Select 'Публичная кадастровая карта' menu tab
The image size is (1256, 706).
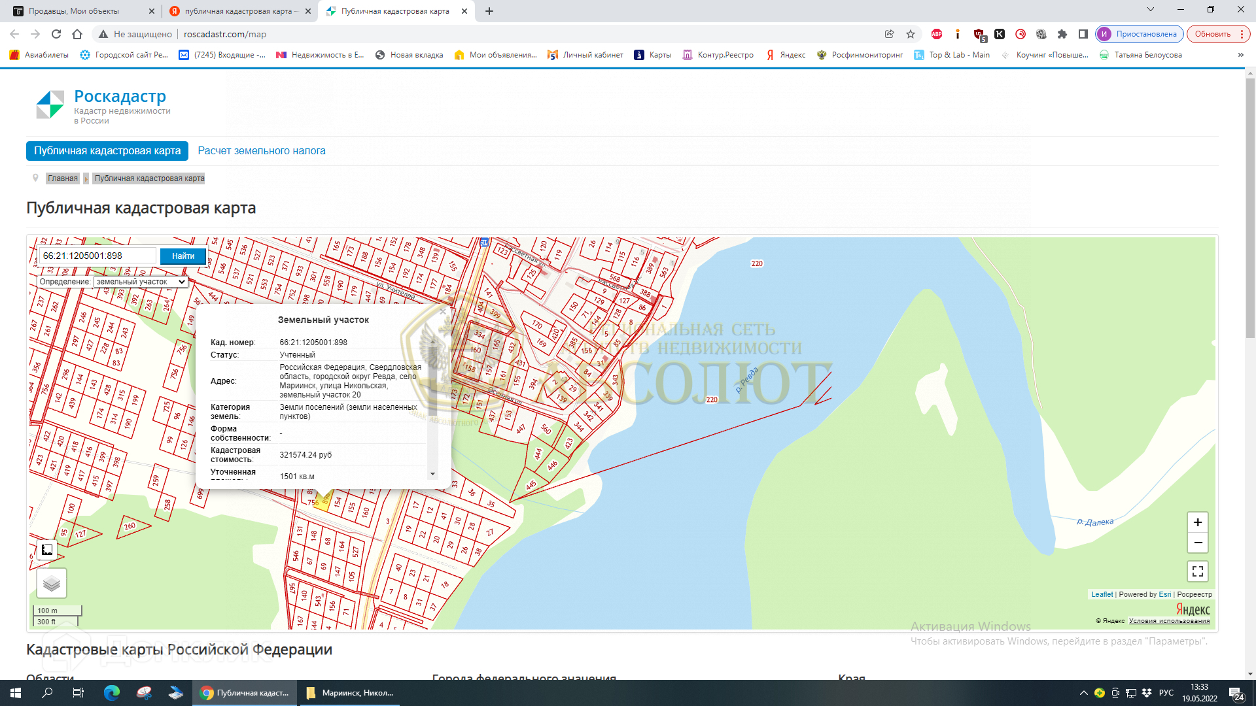tap(107, 151)
